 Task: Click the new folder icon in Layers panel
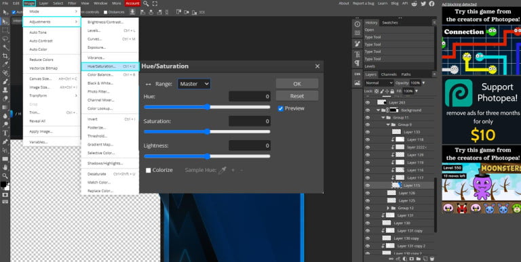pos(419,259)
